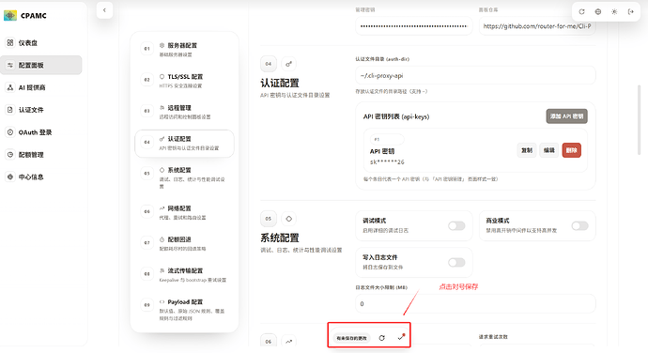Toggle the 商业模式 switch
This screenshot has width=648, height=353.
pyautogui.click(x=579, y=225)
